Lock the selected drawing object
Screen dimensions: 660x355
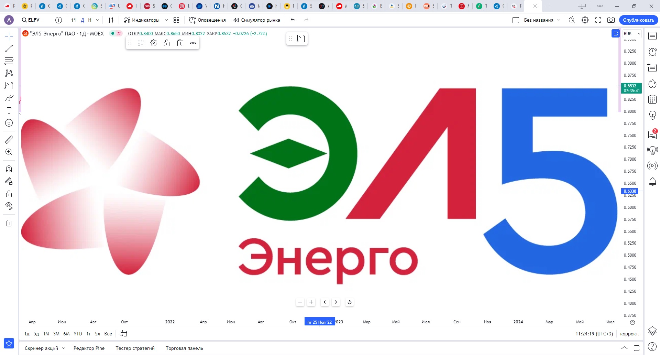tap(167, 43)
